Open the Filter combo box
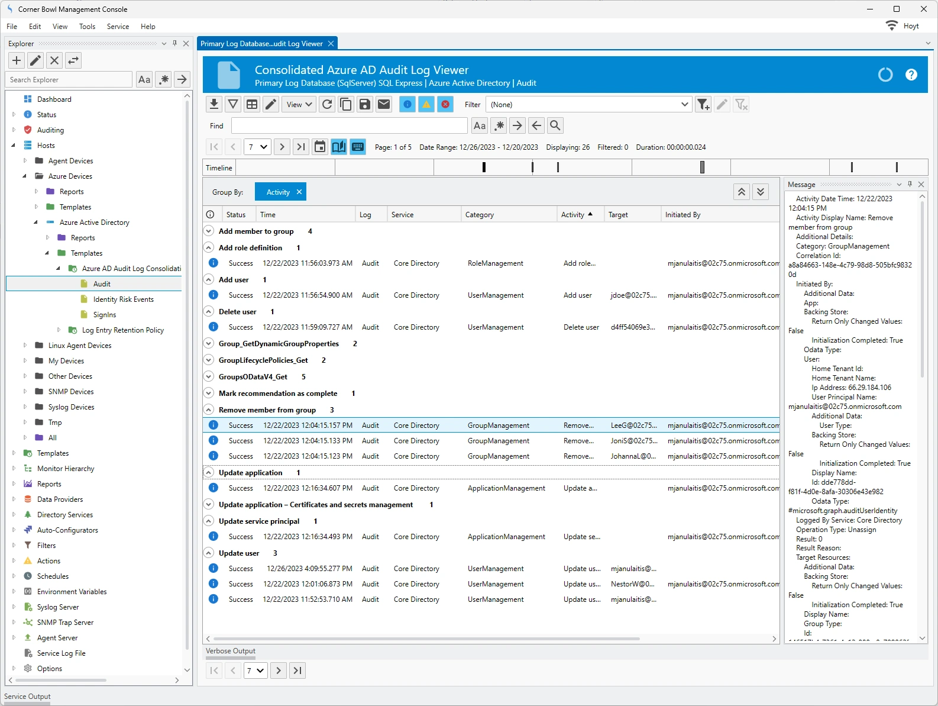The width and height of the screenshot is (938, 706). (x=589, y=105)
